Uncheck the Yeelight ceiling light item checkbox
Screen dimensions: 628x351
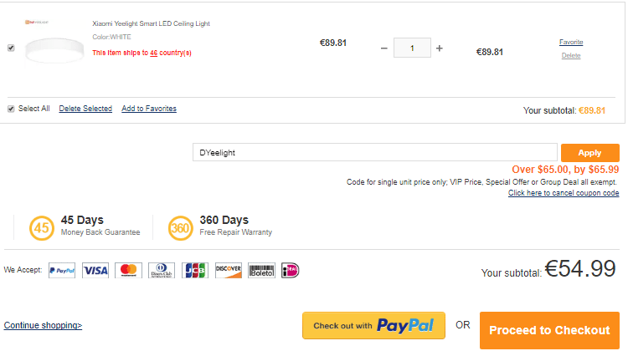pos(11,48)
